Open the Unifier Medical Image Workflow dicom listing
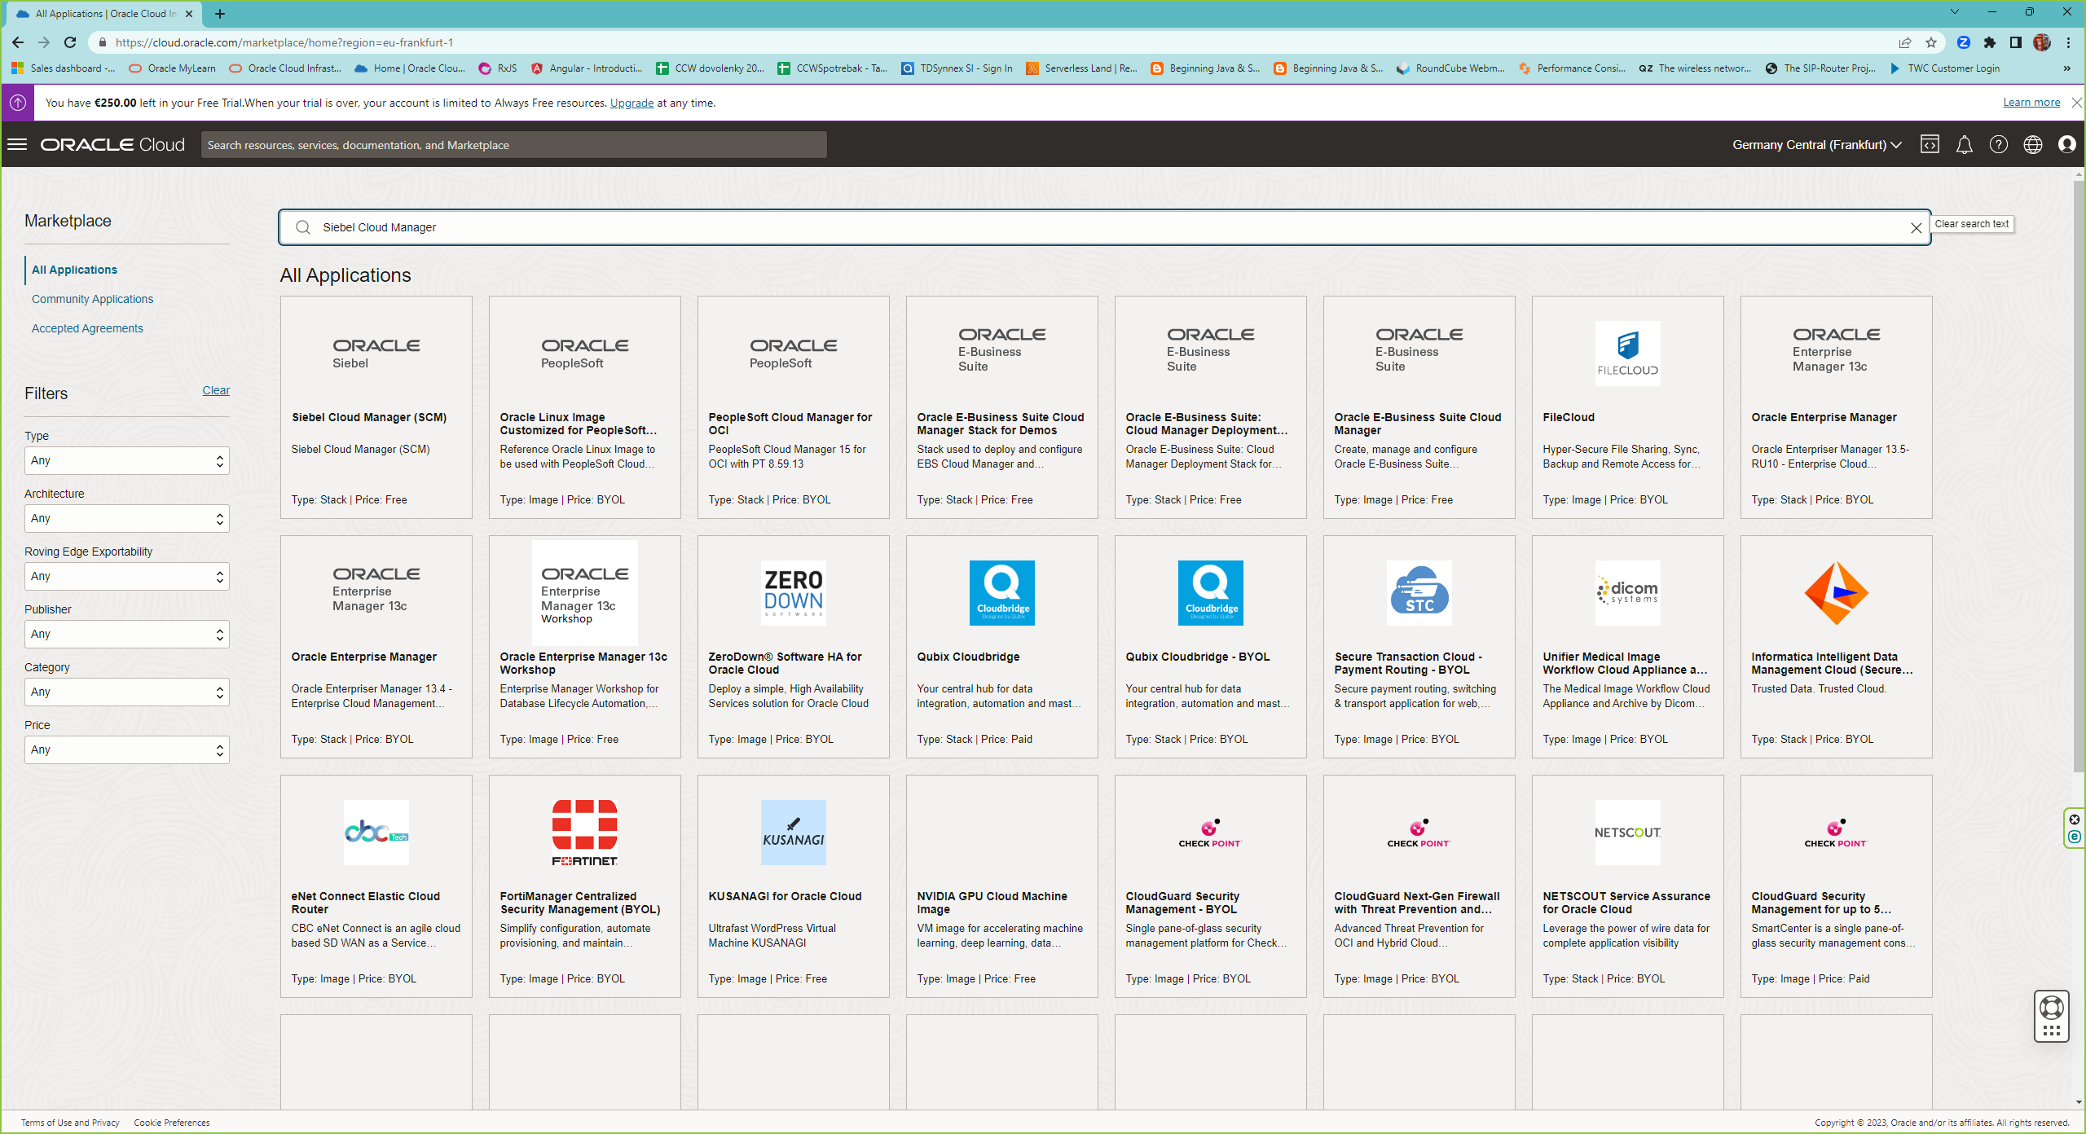The width and height of the screenshot is (2086, 1134). pos(1627,646)
